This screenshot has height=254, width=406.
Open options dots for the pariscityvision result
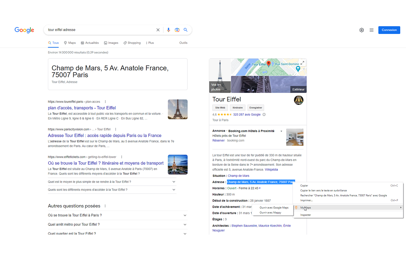115,130
